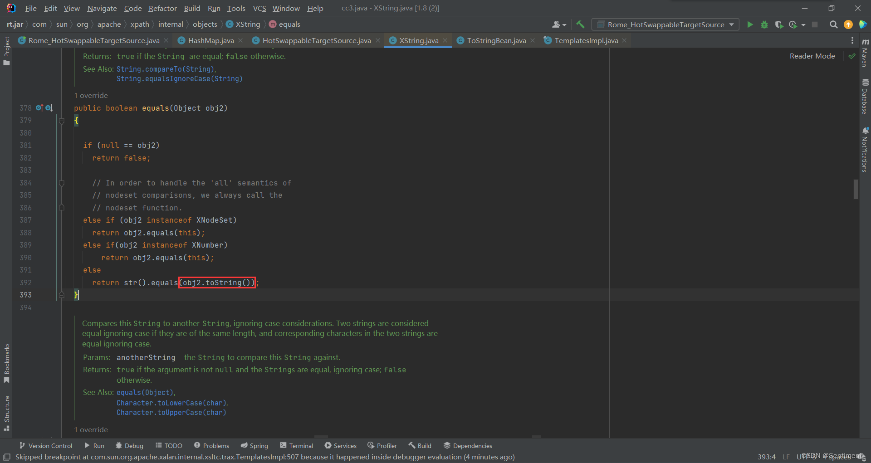Open the TODO tool window
This screenshot has height=463, width=871.
click(x=169, y=446)
